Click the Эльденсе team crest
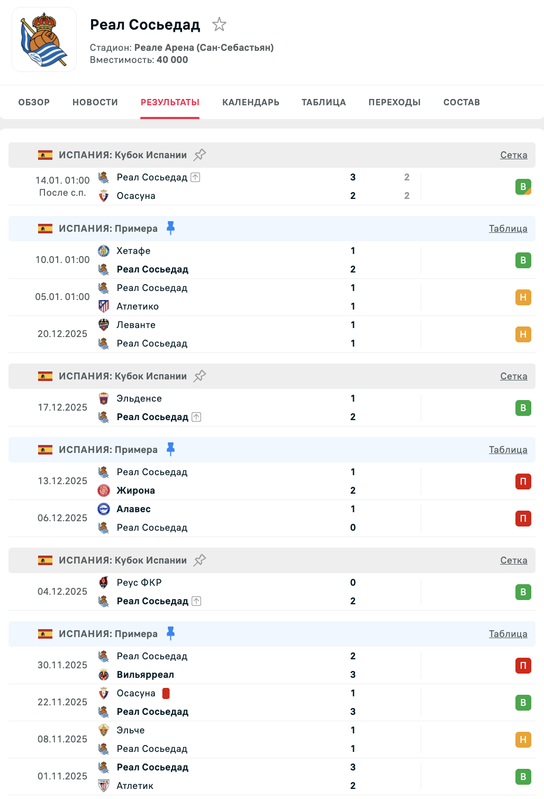Image resolution: width=544 pixels, height=799 pixels. (x=104, y=398)
